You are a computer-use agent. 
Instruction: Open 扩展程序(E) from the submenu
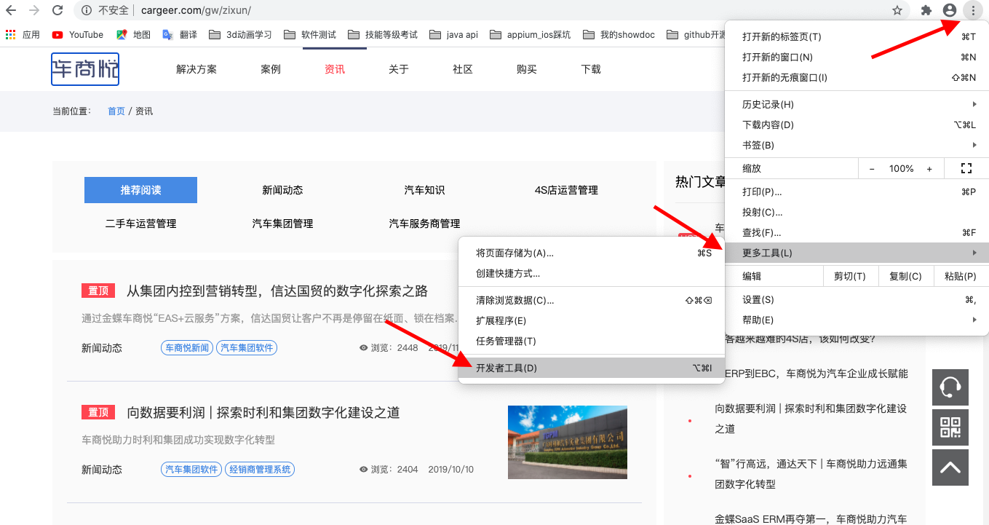[x=592, y=320]
